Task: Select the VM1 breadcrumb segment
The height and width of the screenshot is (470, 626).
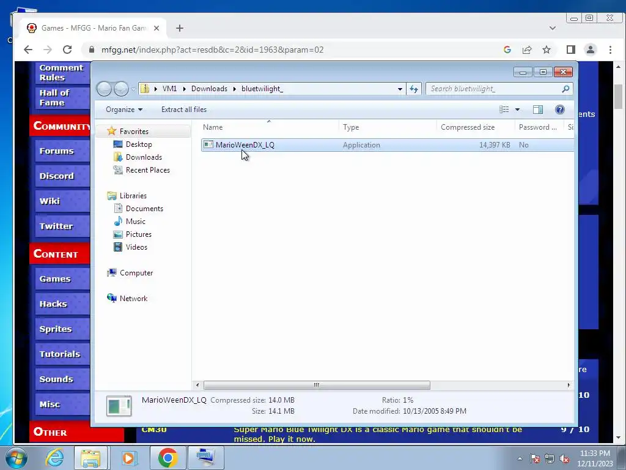Action: click(x=169, y=89)
